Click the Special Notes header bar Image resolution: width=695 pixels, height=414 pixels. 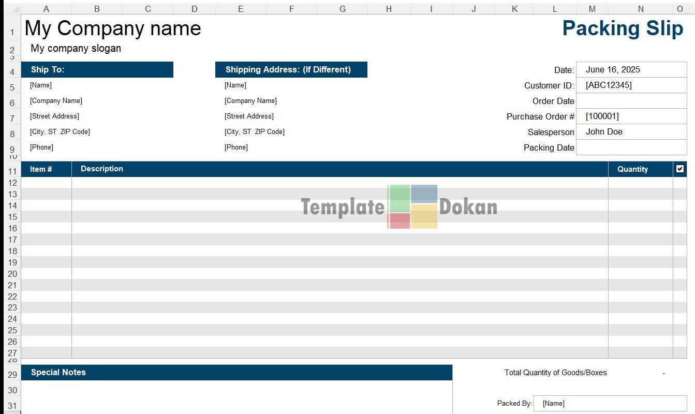coord(236,373)
